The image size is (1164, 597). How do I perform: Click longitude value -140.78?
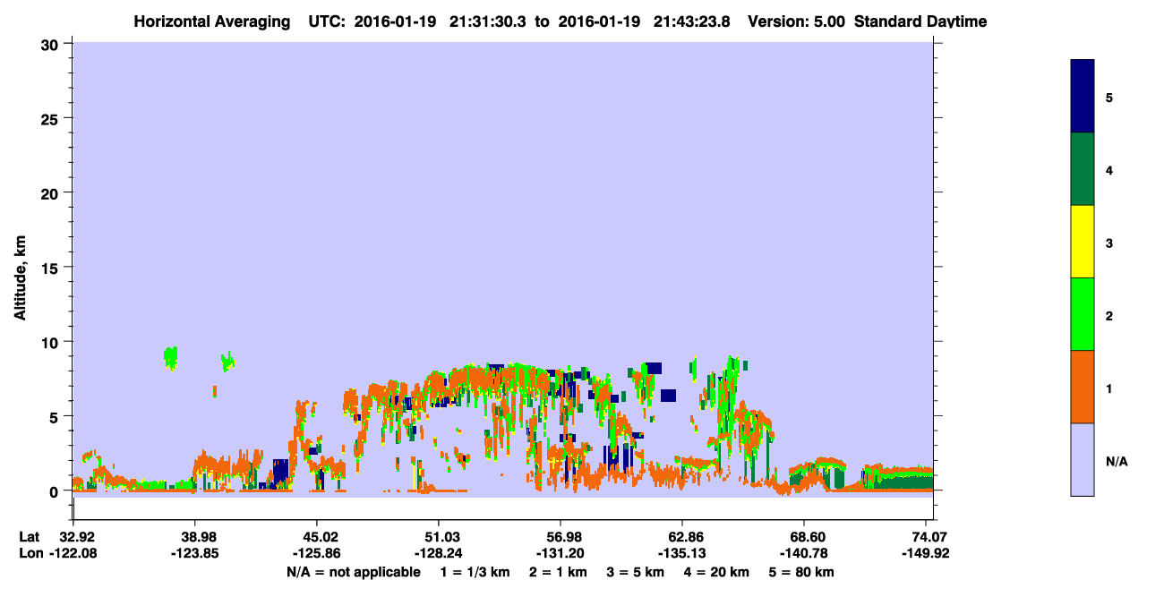point(804,552)
